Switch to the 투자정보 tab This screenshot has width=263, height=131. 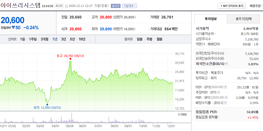(211, 19)
